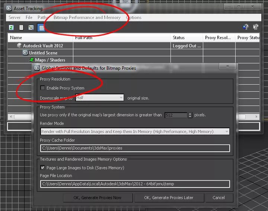Click the Asset Tracking title bar app icon

tap(9, 8)
